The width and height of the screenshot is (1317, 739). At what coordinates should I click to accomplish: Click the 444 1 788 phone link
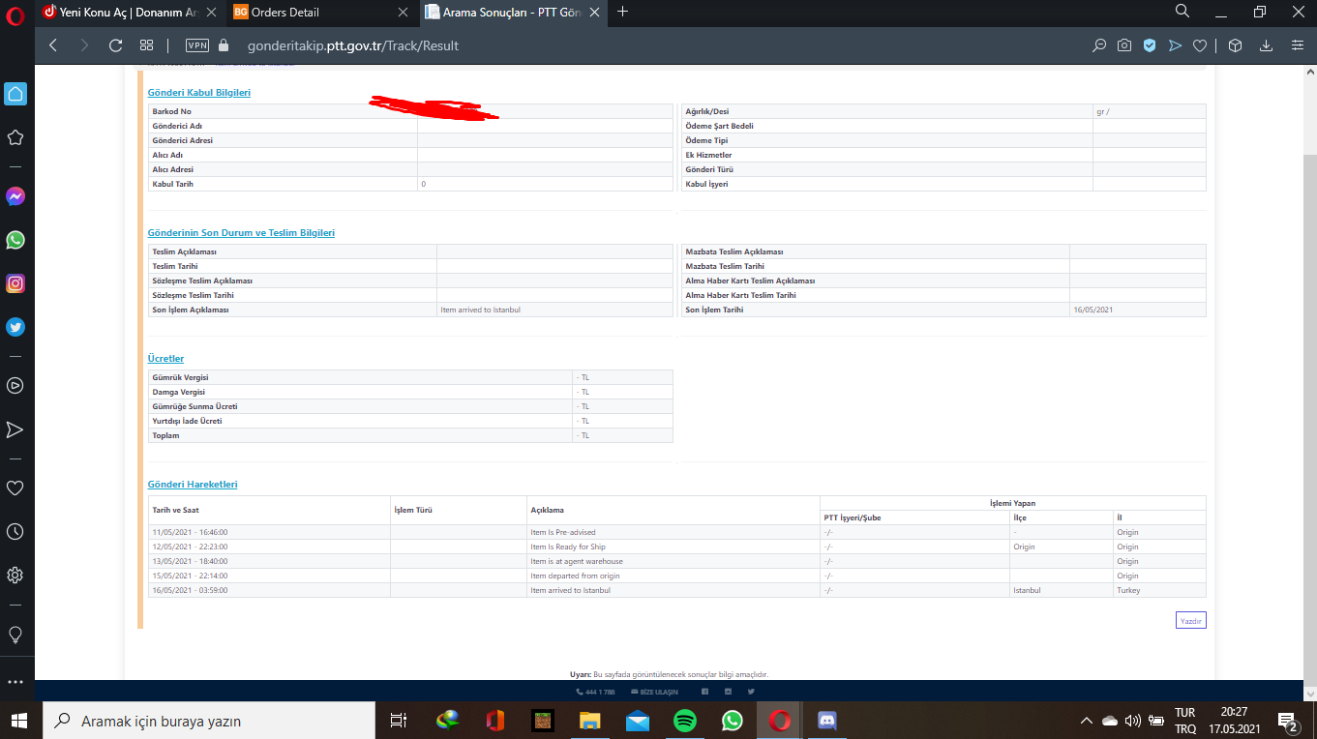pyautogui.click(x=595, y=693)
